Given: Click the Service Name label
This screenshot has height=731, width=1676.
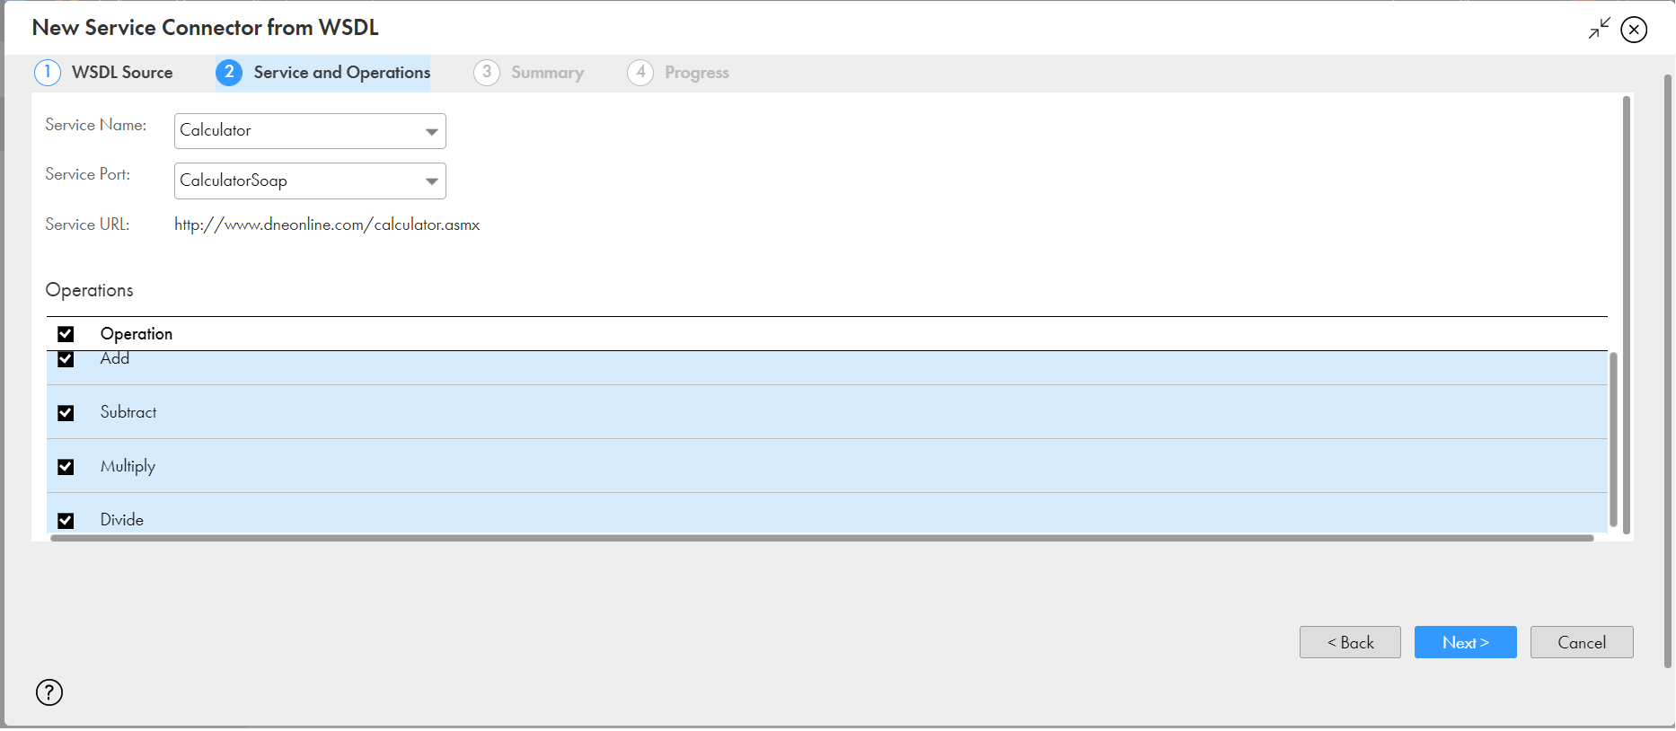Looking at the screenshot, I should coord(96,125).
